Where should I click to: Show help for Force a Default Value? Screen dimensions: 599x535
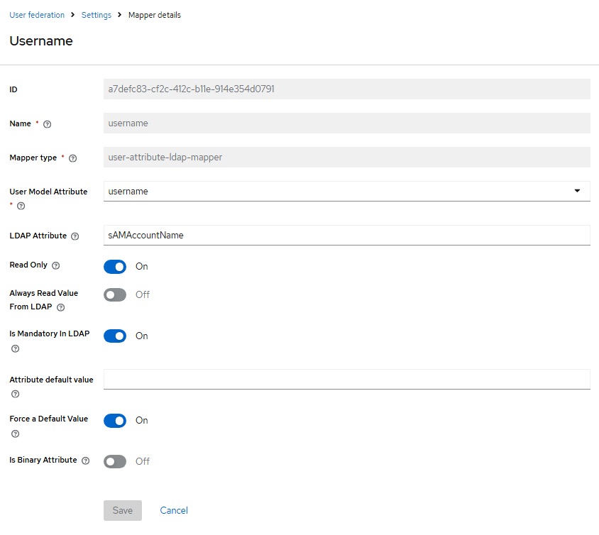coord(16,434)
